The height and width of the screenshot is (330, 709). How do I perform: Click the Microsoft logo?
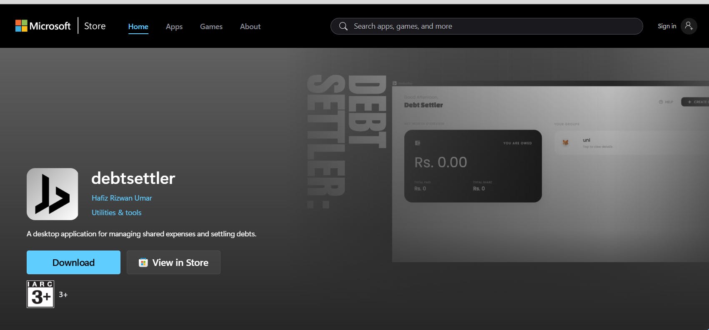coord(43,26)
